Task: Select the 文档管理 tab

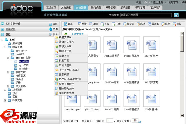Action: [x=81, y=8]
